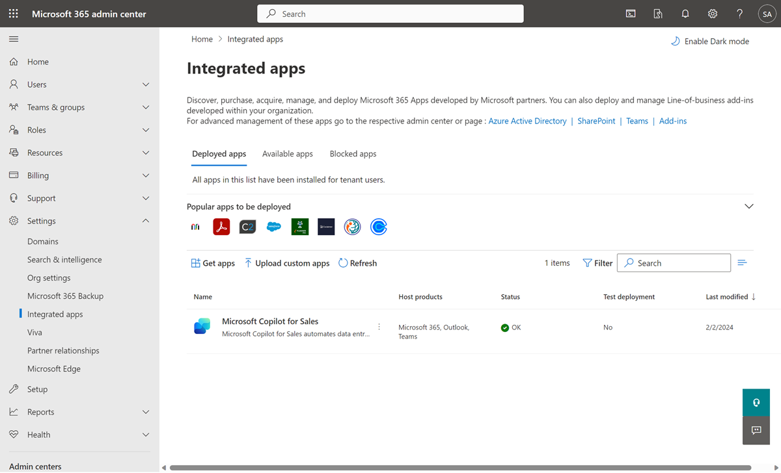781x473 pixels.
Task: Enable Dark mode
Action: [709, 40]
